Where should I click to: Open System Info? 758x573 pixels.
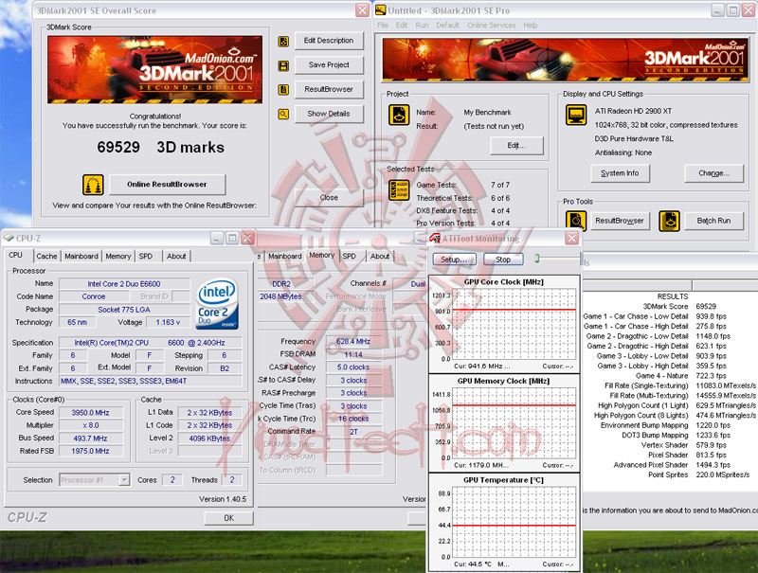pyautogui.click(x=620, y=173)
